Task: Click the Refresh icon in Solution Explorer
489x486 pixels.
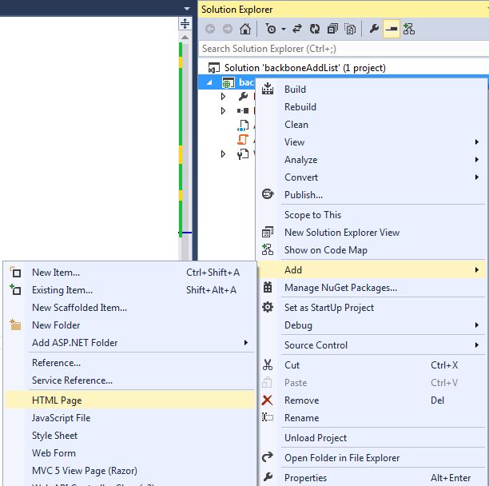Action: 314,29
